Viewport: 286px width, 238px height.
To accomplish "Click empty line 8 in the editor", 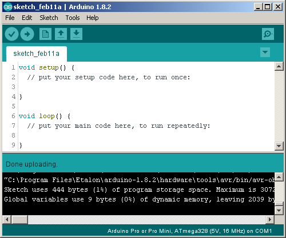I will pyautogui.click(x=146, y=136).
